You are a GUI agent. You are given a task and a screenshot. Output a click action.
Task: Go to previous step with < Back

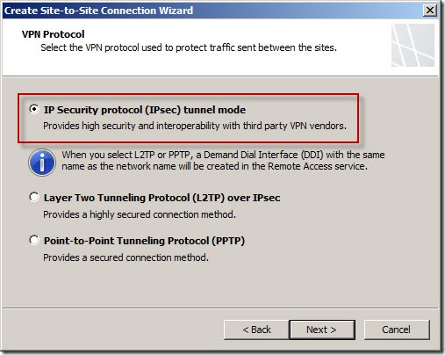pos(256,330)
